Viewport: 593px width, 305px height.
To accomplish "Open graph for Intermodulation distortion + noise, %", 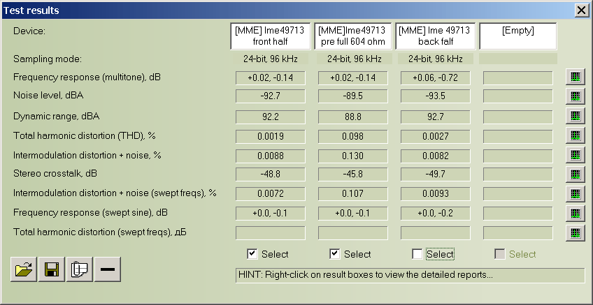I will pos(576,155).
